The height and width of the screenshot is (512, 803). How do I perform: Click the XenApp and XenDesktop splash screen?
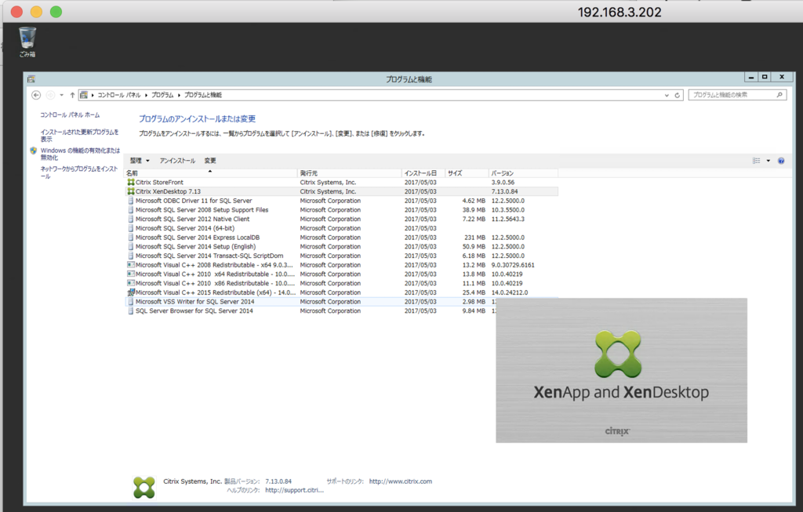click(x=621, y=371)
